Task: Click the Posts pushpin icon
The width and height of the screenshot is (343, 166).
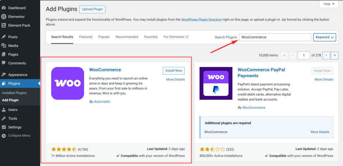Action: pos(3,37)
